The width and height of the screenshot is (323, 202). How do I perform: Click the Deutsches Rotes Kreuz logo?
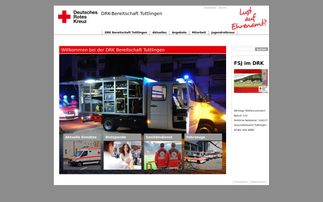coord(78,17)
